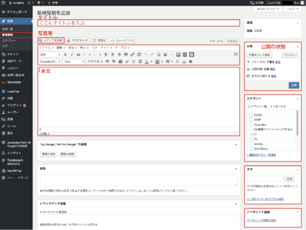
Task: Toggle italic formatting in editor toolbar
Action: (x=72, y=54)
